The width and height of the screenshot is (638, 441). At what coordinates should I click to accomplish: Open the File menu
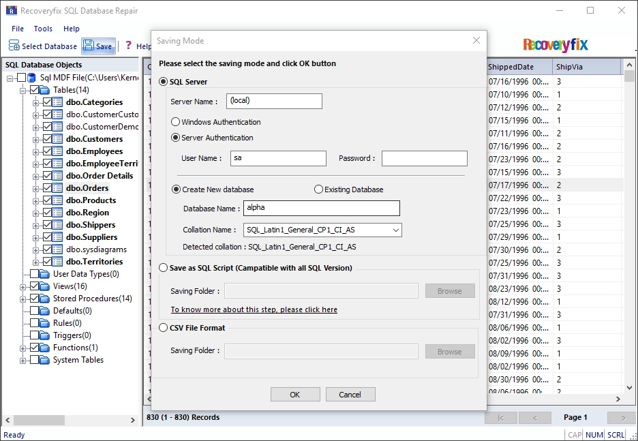coord(18,29)
